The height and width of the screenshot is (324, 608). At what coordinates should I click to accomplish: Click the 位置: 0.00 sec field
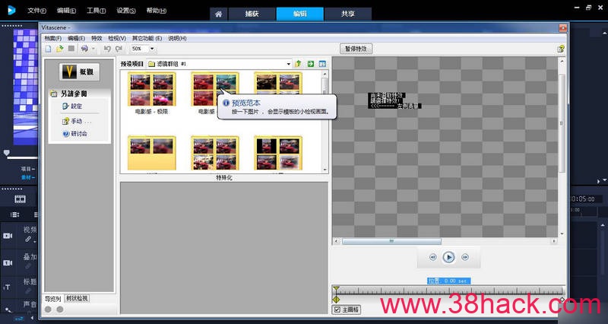click(449, 281)
